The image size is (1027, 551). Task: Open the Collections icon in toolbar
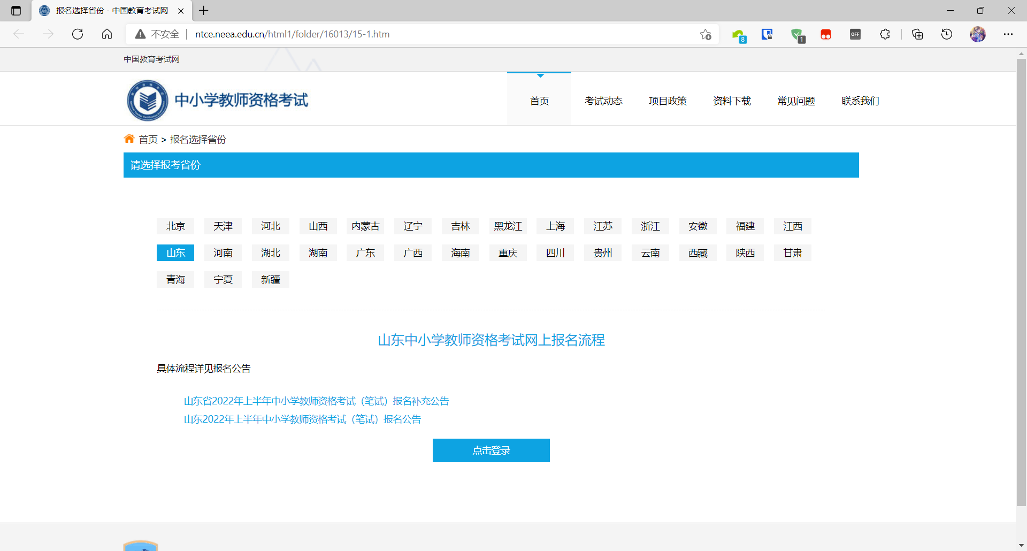pos(917,34)
